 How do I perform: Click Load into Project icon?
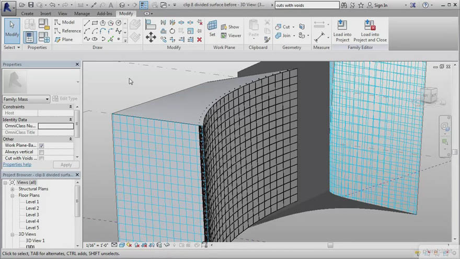(342, 31)
